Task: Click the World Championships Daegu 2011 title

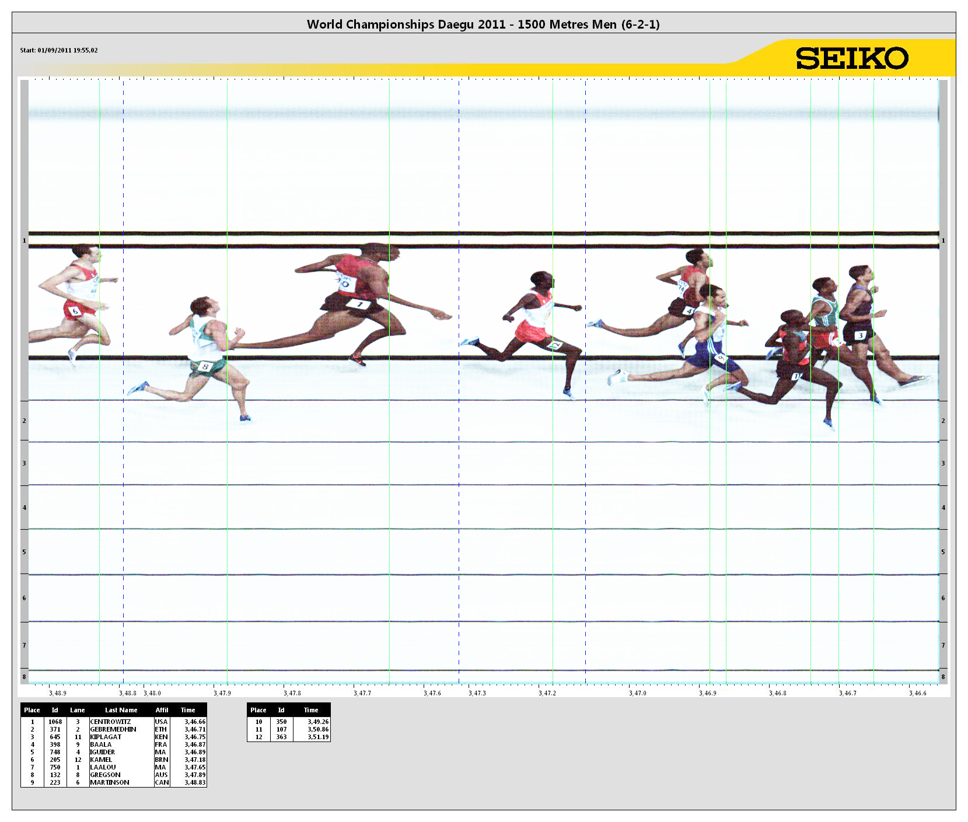Action: [483, 24]
